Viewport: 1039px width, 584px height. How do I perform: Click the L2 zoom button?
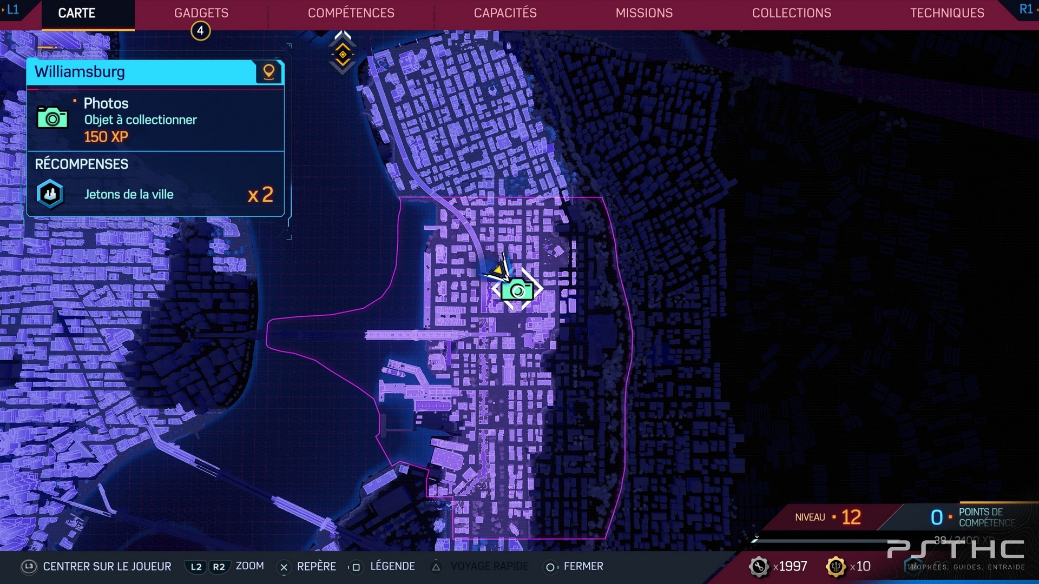click(x=196, y=567)
